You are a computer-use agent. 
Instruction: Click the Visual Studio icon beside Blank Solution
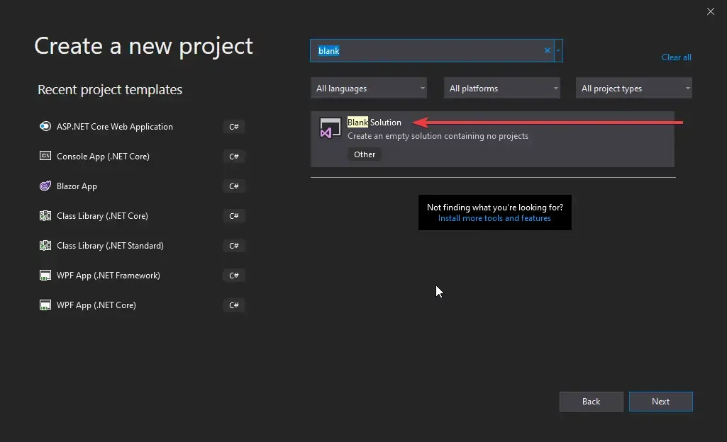coord(329,127)
